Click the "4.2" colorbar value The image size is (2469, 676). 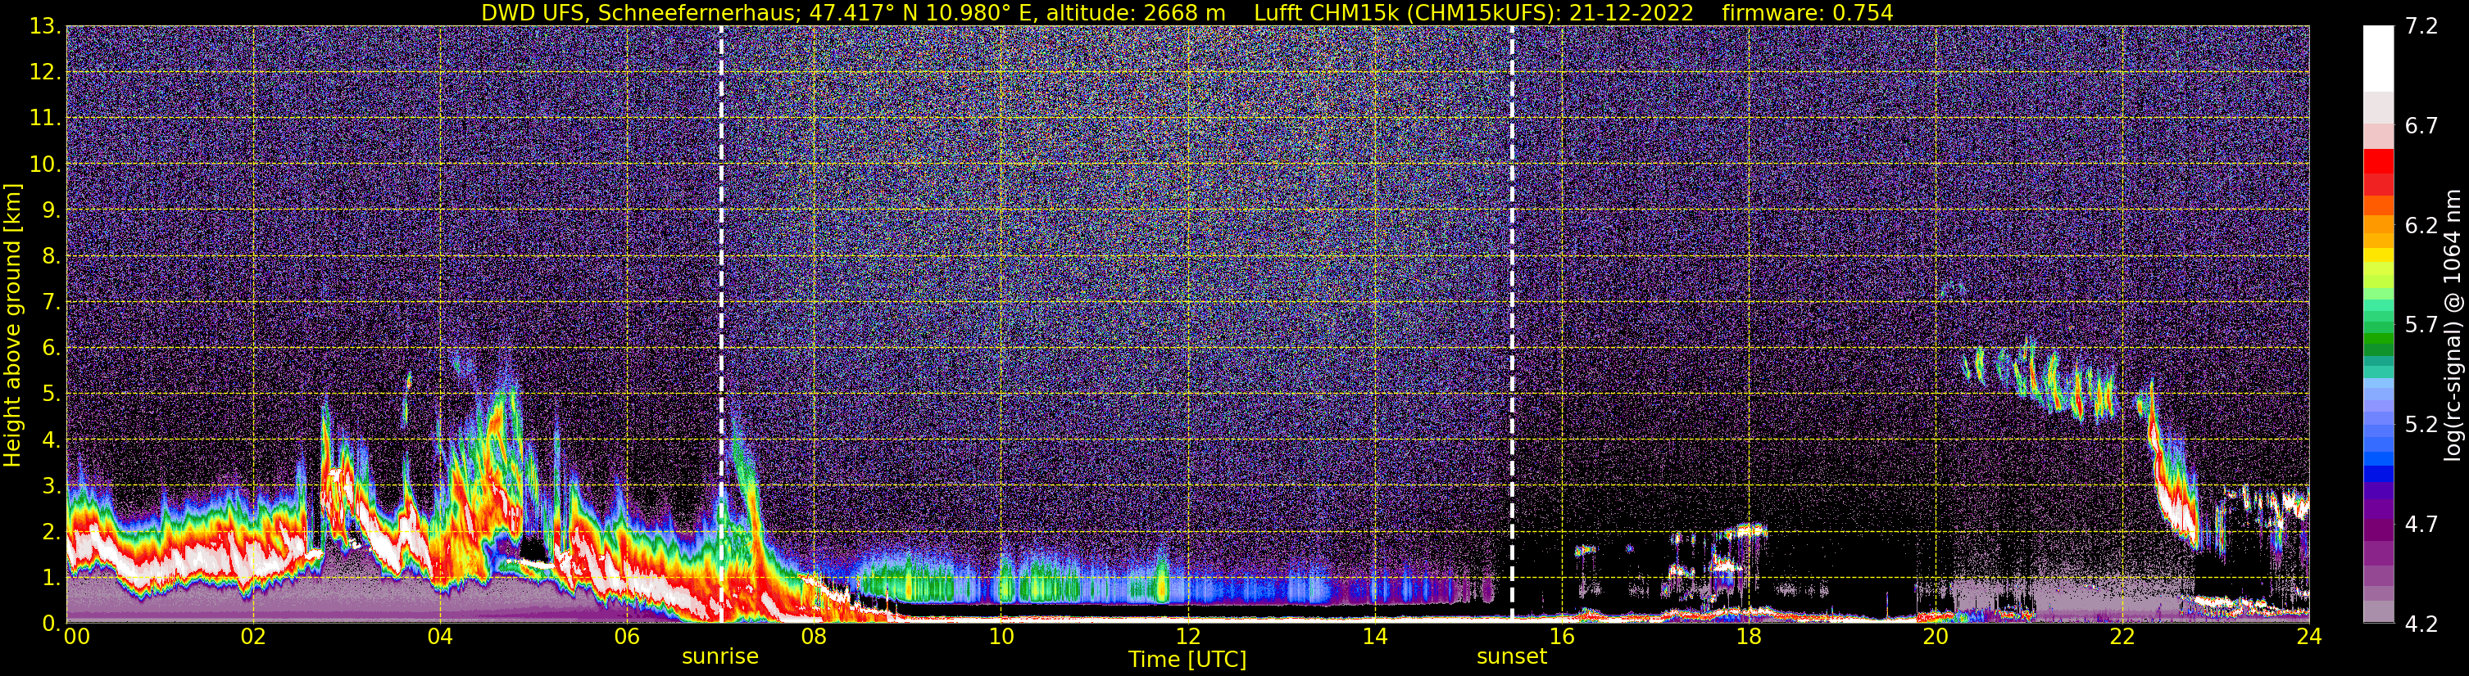coord(2421,624)
